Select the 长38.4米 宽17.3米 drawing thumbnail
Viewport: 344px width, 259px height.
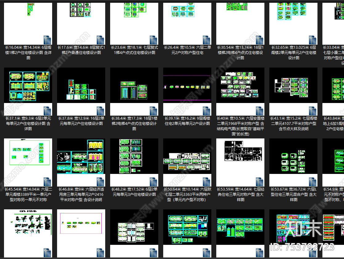click(x=134, y=92)
